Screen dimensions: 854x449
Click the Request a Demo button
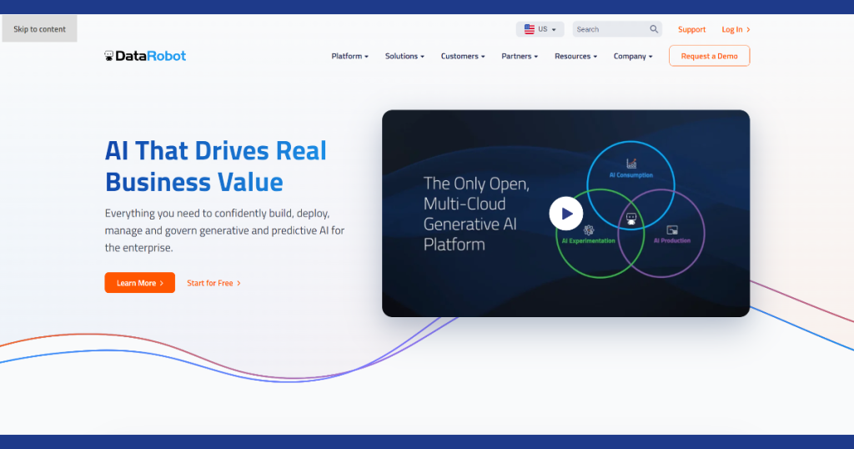pyautogui.click(x=709, y=56)
